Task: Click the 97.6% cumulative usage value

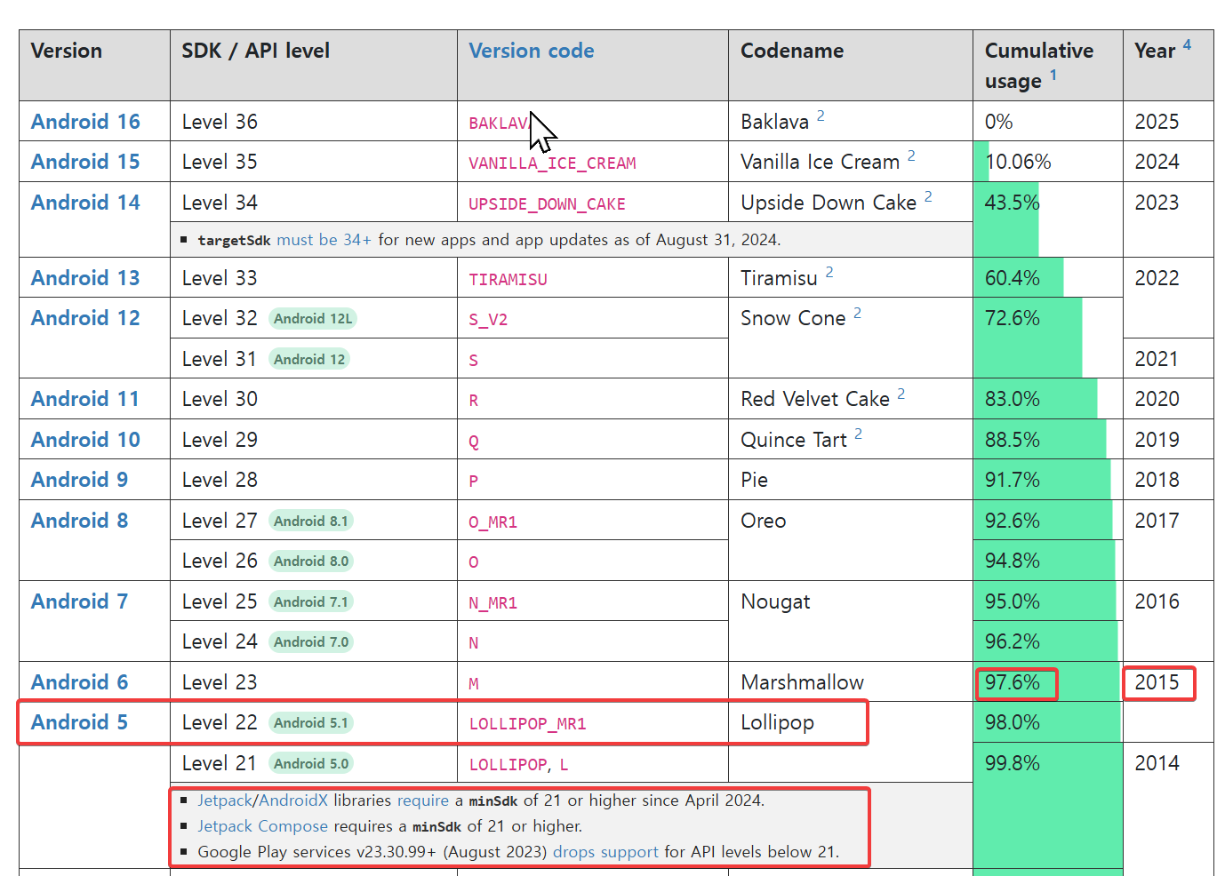Action: [x=1013, y=682]
